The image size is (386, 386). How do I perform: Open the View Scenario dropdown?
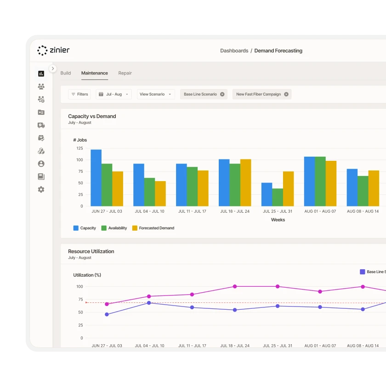pos(156,94)
